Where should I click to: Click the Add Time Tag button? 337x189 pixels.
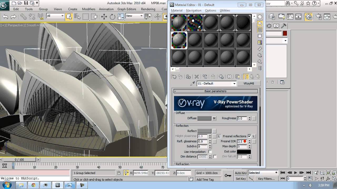[205, 180]
